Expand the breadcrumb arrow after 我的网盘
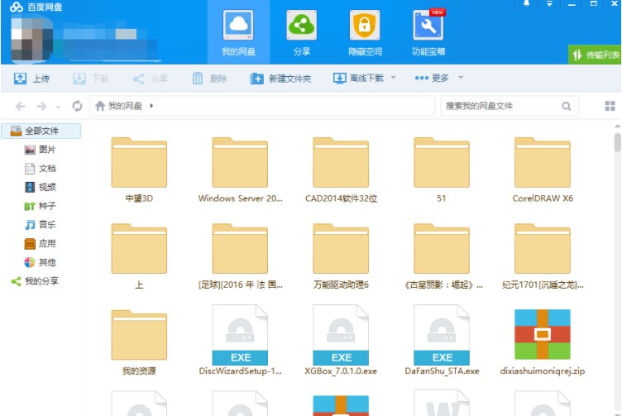Screen dimensions: 622x416 coord(151,106)
